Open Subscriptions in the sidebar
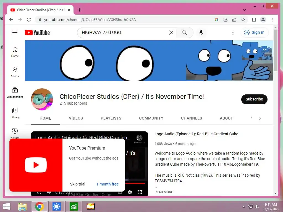 coord(15,93)
